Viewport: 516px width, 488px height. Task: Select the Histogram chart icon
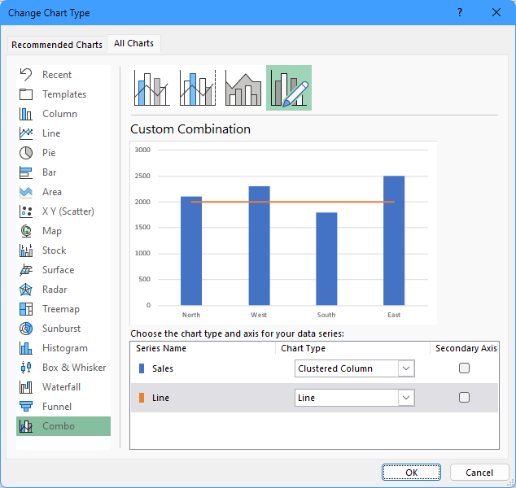26,348
